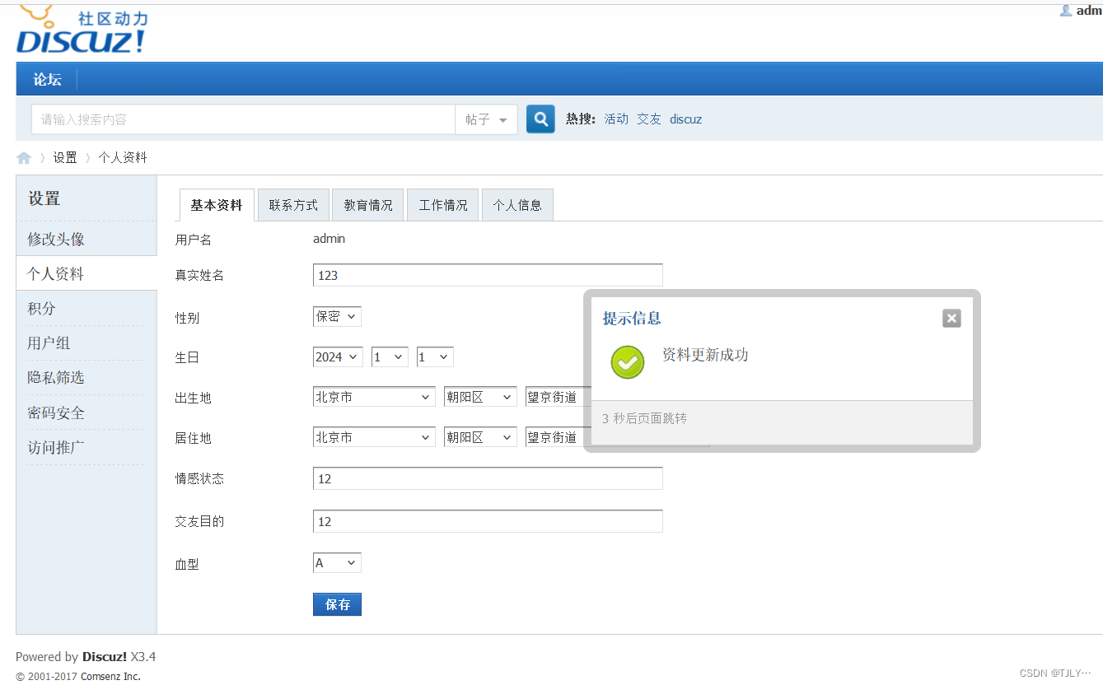Open the birth year 2024 dropdown
The image size is (1103, 685).
pos(337,356)
